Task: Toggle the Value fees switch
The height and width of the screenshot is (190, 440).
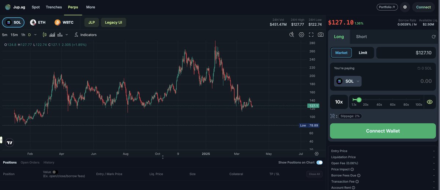Action: coord(55,172)
